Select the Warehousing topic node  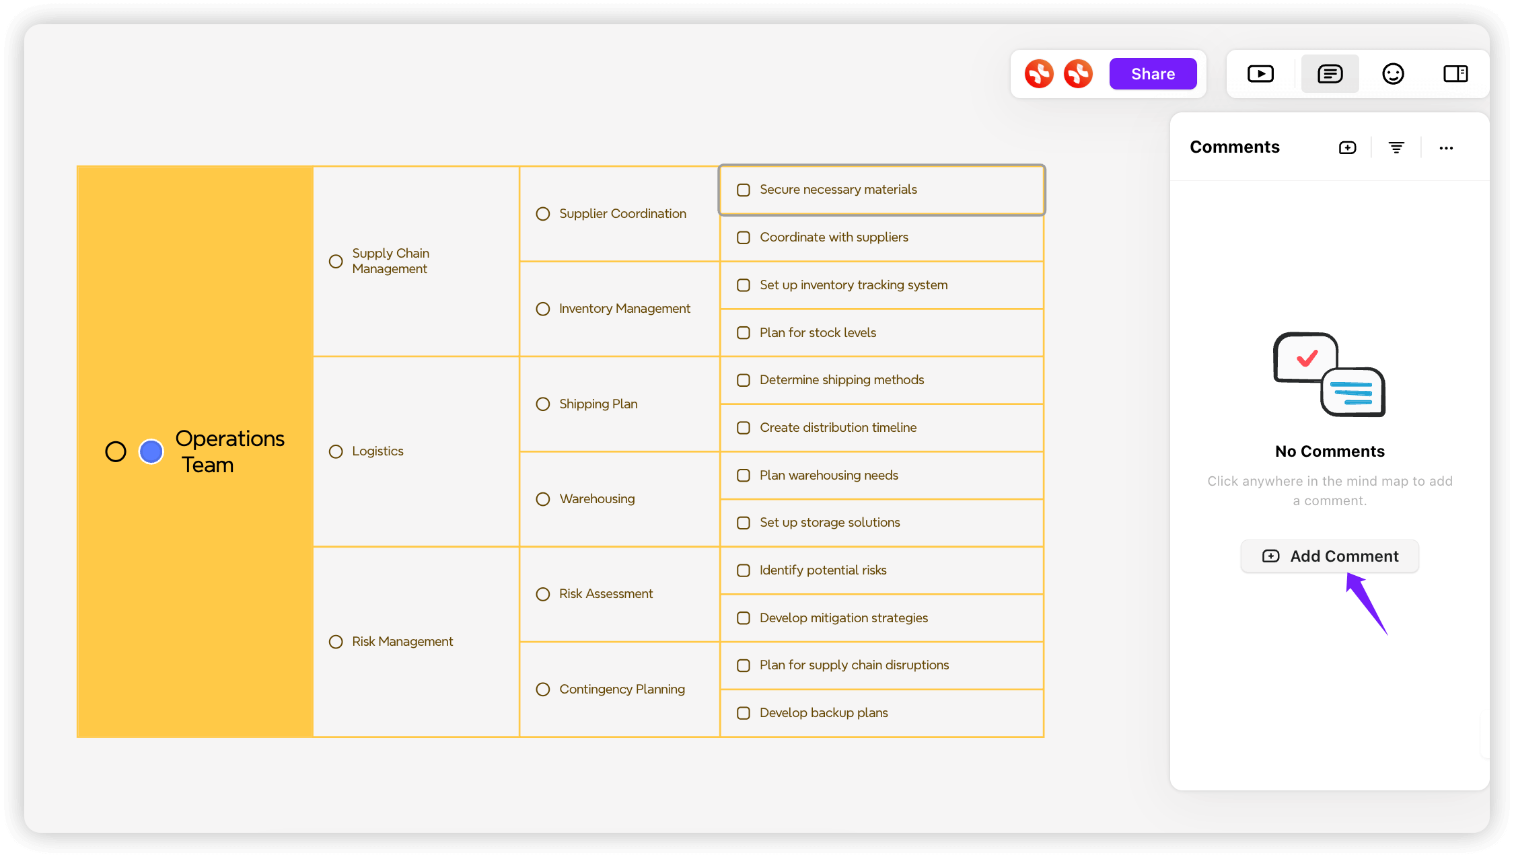coord(597,498)
